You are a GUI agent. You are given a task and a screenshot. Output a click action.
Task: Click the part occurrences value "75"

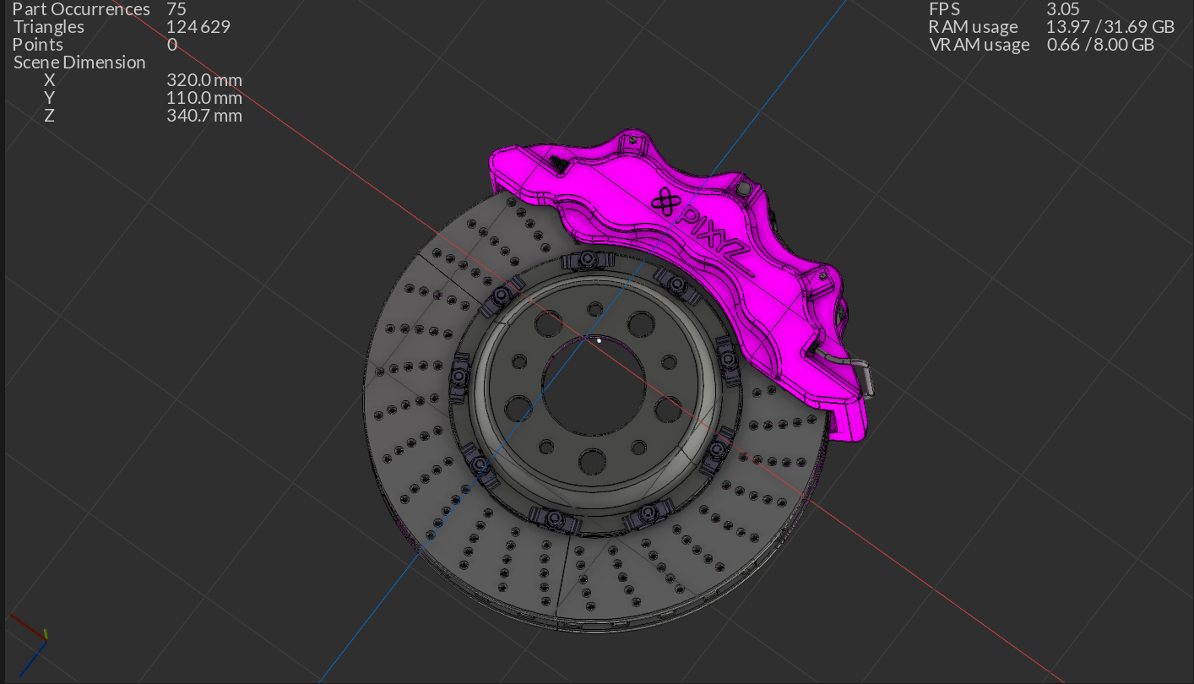point(176,9)
